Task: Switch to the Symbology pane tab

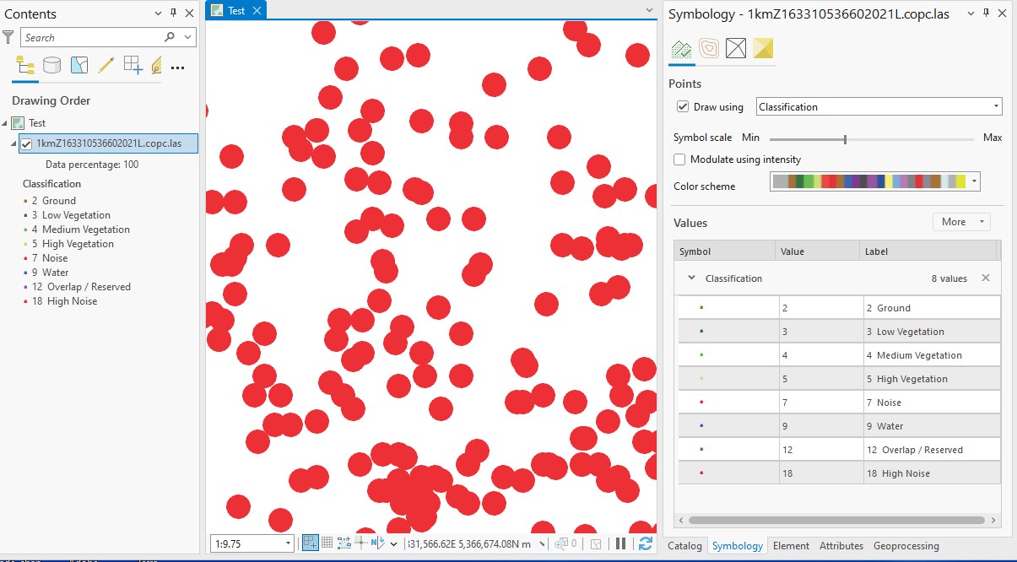Action: (737, 546)
